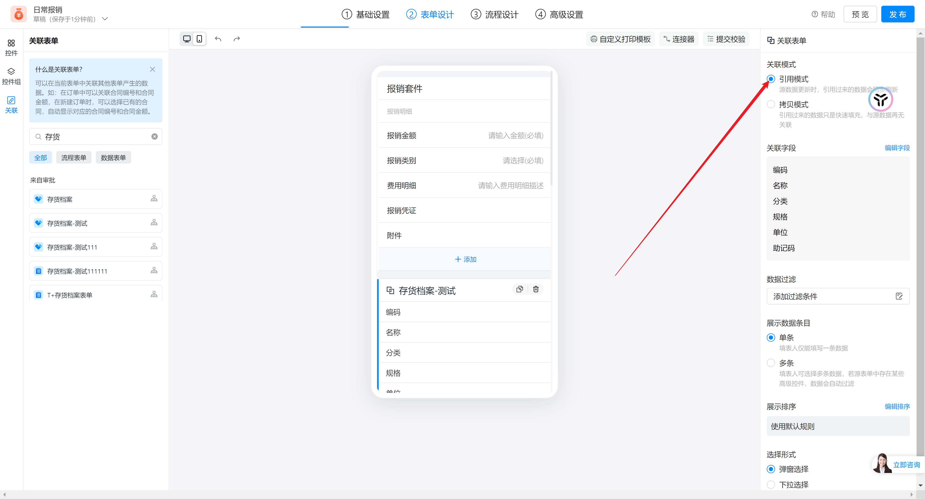
Task: Go to the 流程设计 step tab
Action: click(495, 14)
